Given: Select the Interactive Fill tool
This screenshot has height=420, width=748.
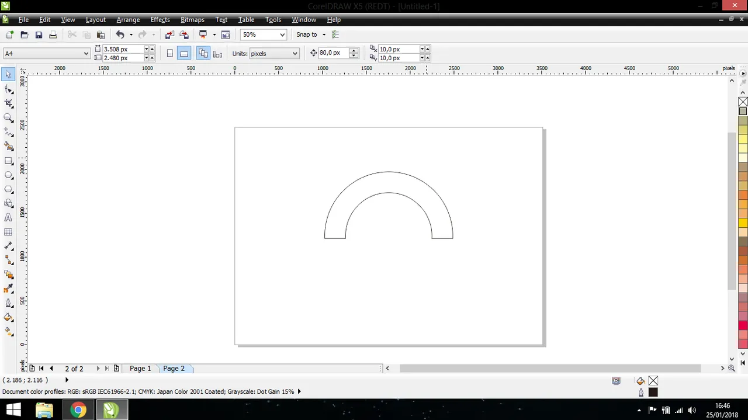Looking at the screenshot, I should pos(8,331).
